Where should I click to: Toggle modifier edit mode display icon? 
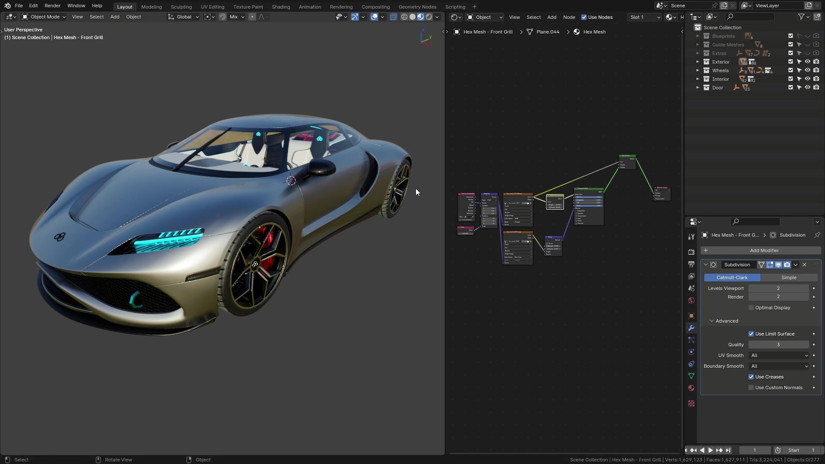click(x=770, y=265)
